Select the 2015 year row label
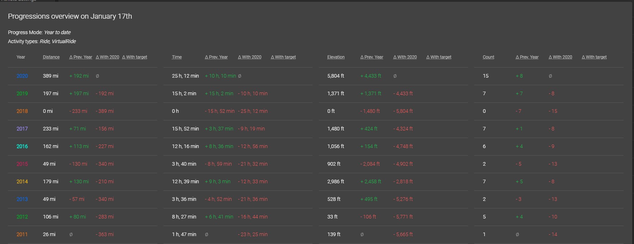 [x=22, y=164]
